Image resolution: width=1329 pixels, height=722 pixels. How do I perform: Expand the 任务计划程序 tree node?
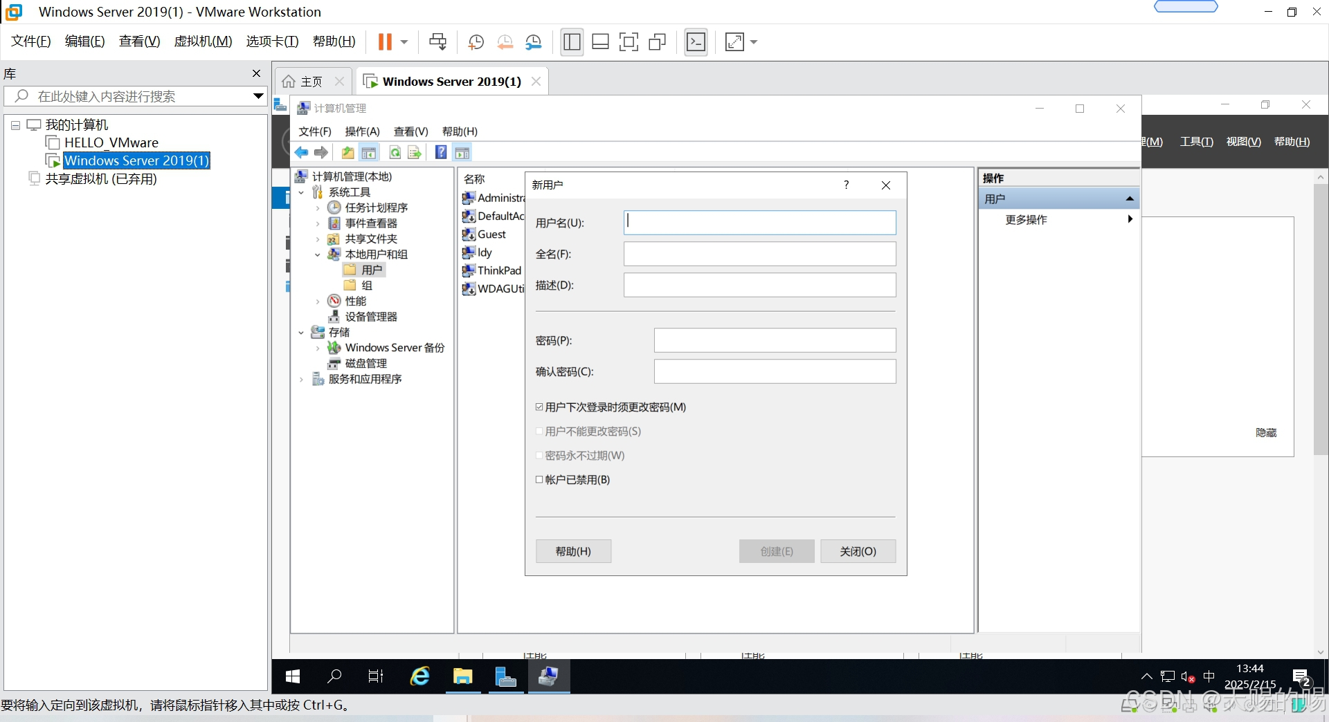coord(318,208)
